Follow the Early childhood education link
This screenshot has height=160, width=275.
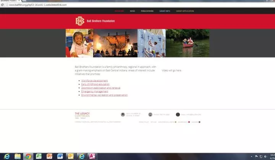click(x=95, y=84)
